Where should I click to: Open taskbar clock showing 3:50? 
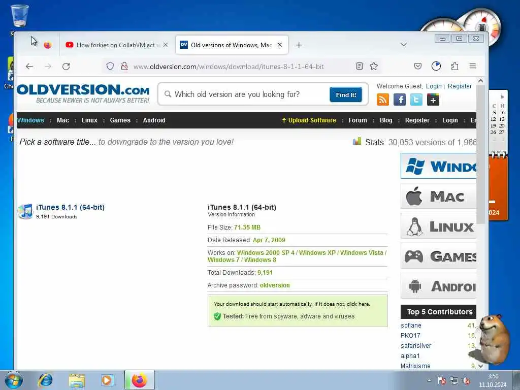493,380
